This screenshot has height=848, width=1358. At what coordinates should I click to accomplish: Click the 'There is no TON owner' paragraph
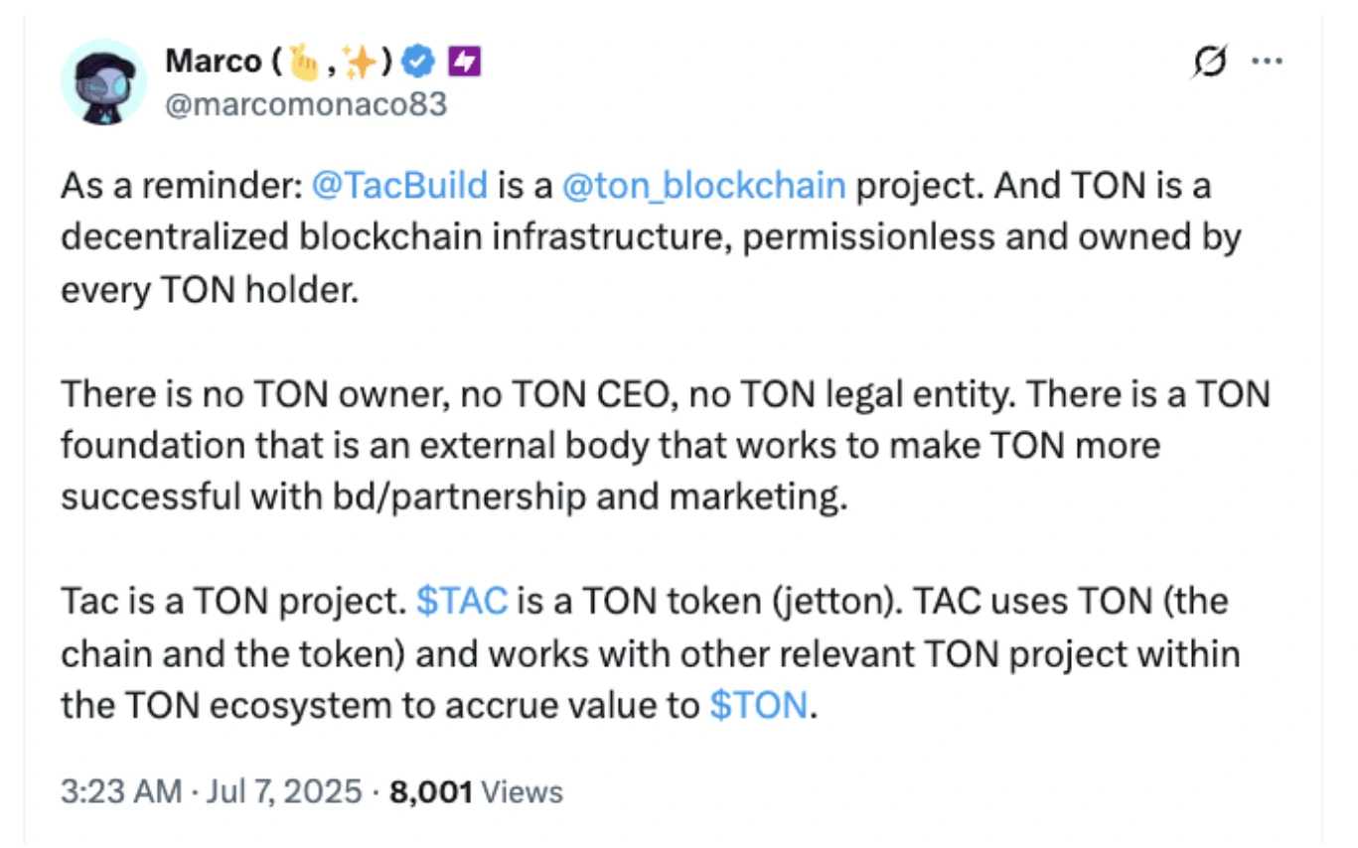click(x=666, y=446)
